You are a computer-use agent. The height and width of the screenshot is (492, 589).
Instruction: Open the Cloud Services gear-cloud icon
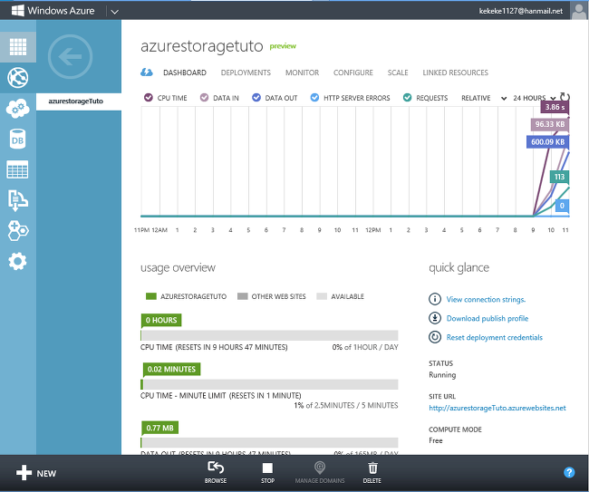click(17, 109)
